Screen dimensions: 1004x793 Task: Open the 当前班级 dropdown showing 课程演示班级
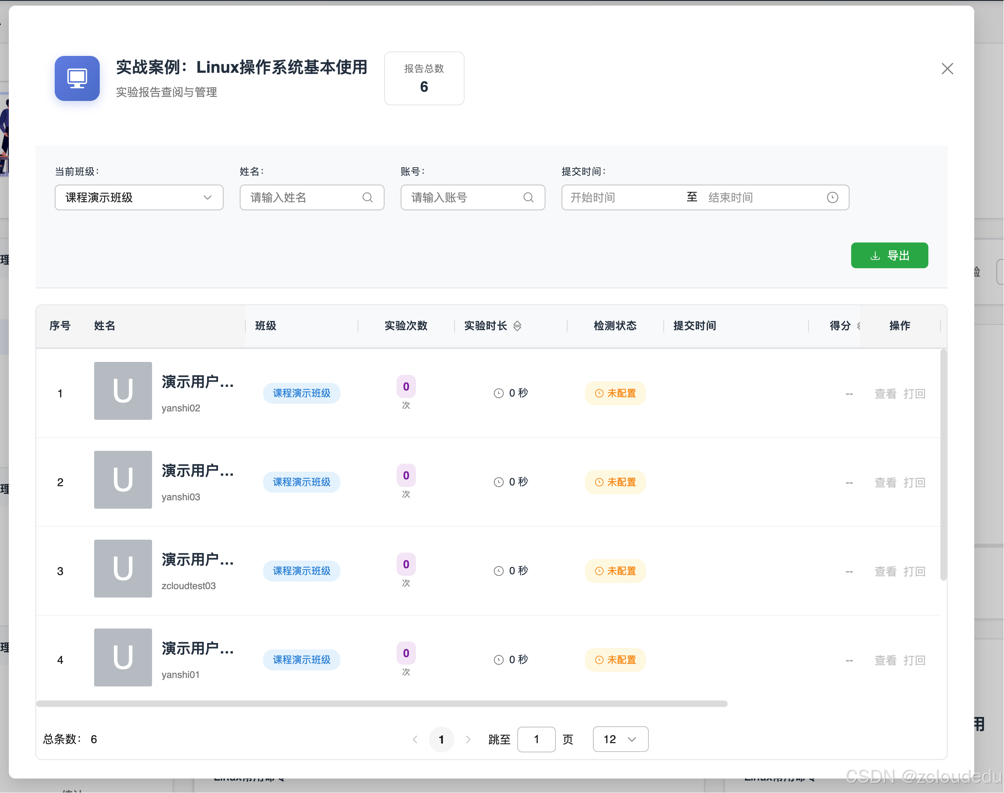point(139,197)
